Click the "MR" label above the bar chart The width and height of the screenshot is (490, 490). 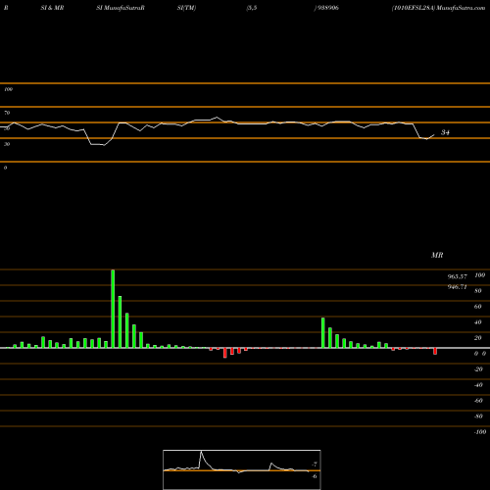437,255
